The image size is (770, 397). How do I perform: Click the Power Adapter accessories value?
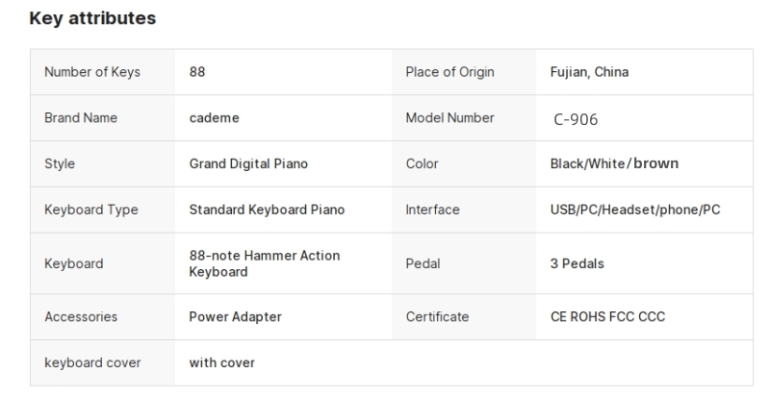coord(236,317)
